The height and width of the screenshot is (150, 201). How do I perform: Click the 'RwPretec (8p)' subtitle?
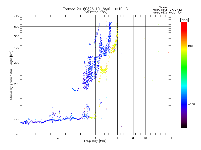click(x=95, y=12)
